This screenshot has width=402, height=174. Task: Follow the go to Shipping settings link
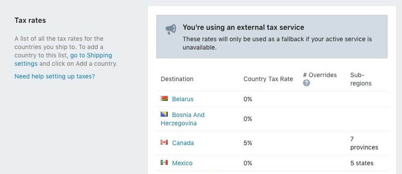coord(63,59)
